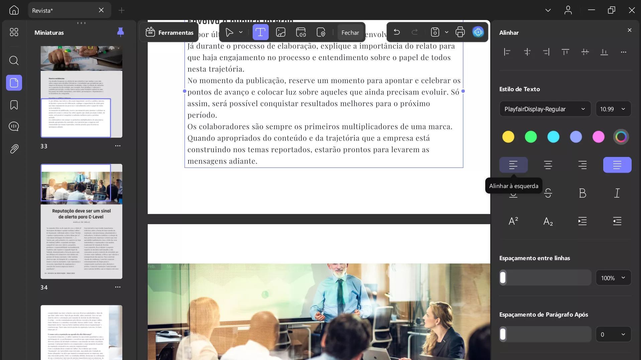Screen dimensions: 641x360
Task: Open options menu for page 34
Action: (x=118, y=287)
